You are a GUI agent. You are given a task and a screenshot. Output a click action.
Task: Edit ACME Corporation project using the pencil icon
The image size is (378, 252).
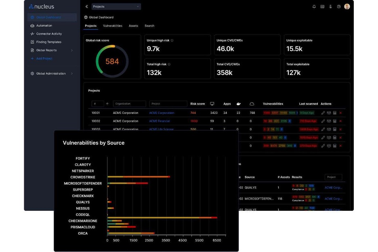(323, 113)
